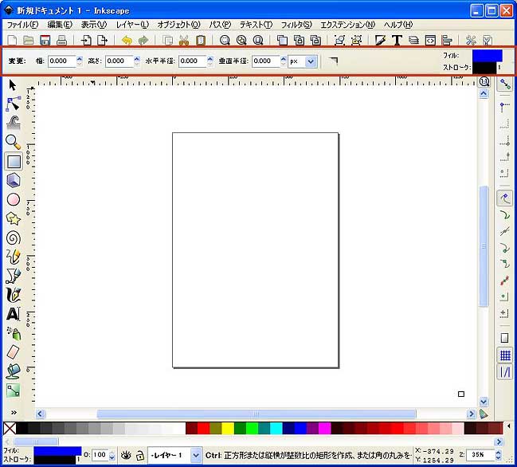Toggle the grid snapping button
Viewport: 517px width, 467px height.
(x=505, y=355)
